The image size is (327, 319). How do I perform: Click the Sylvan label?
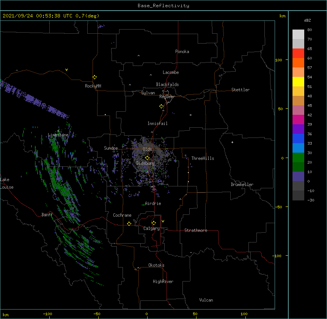point(148,93)
